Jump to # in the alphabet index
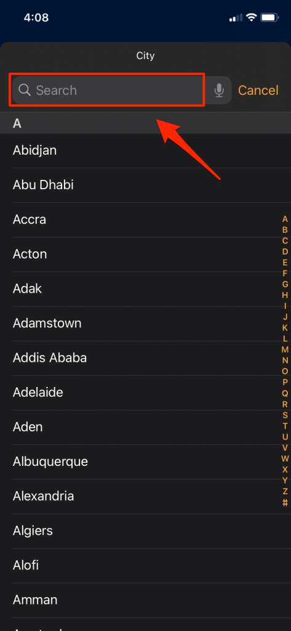Viewport: 291px width, 631px height. 285,502
